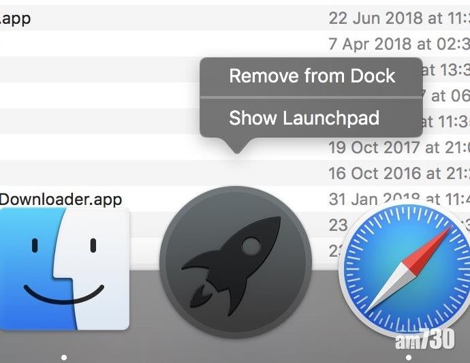
Task: Select the row with time ending 13:3
Action: (x=446, y=69)
